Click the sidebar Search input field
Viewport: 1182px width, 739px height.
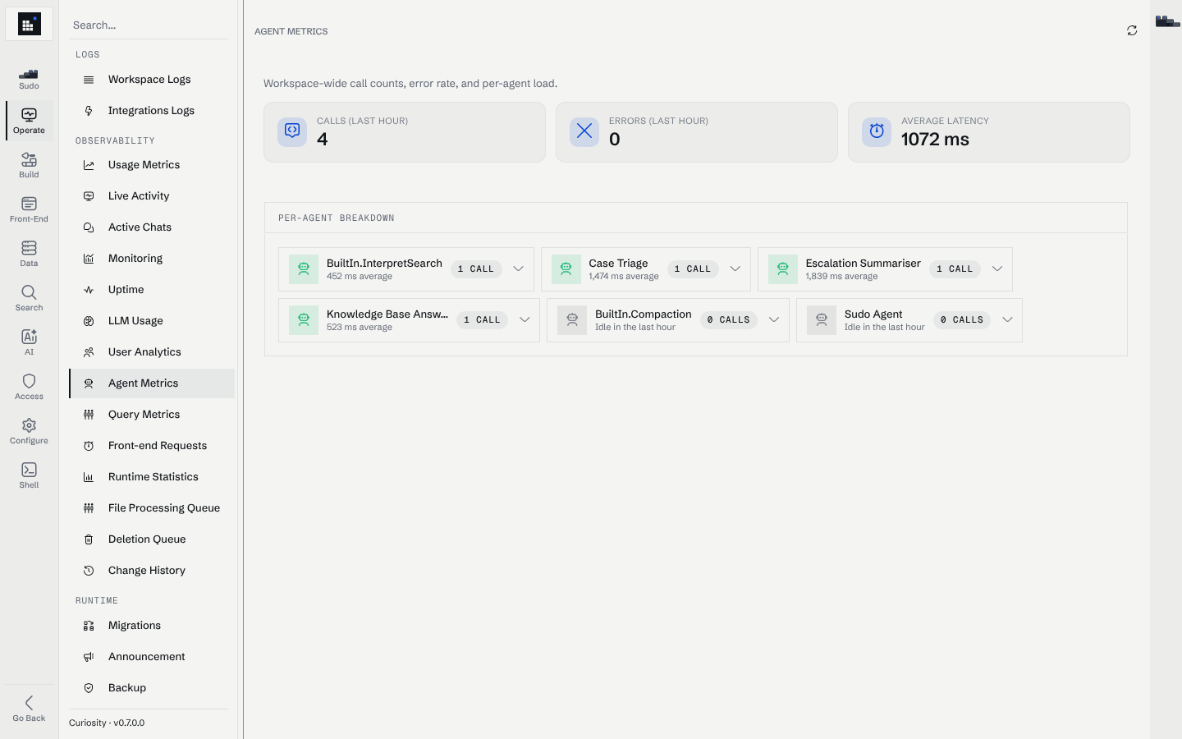pos(149,25)
